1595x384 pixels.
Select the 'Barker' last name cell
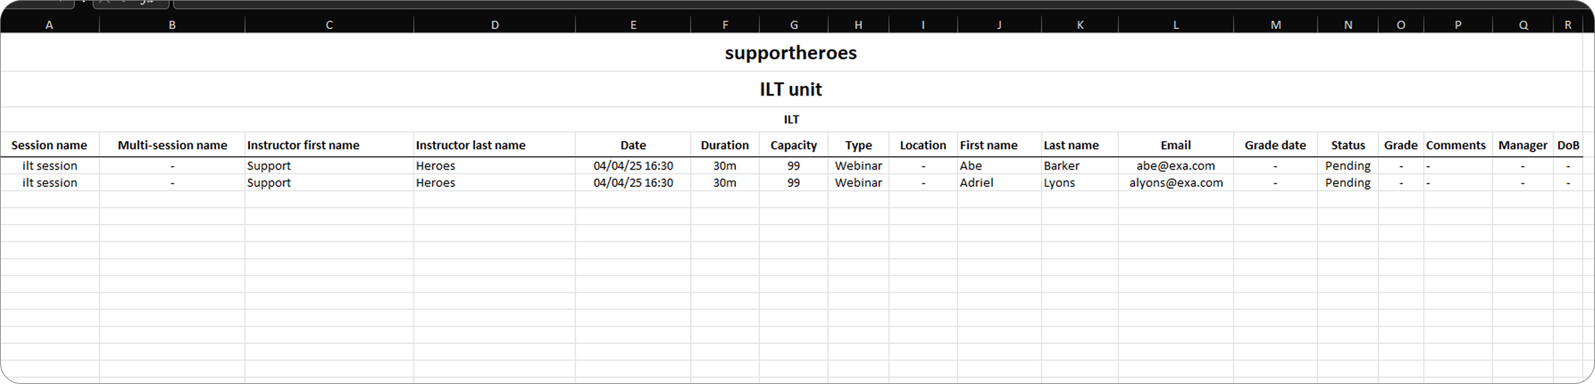1080,166
